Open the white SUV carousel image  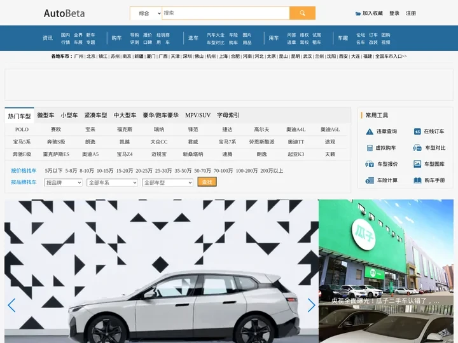[162, 271]
